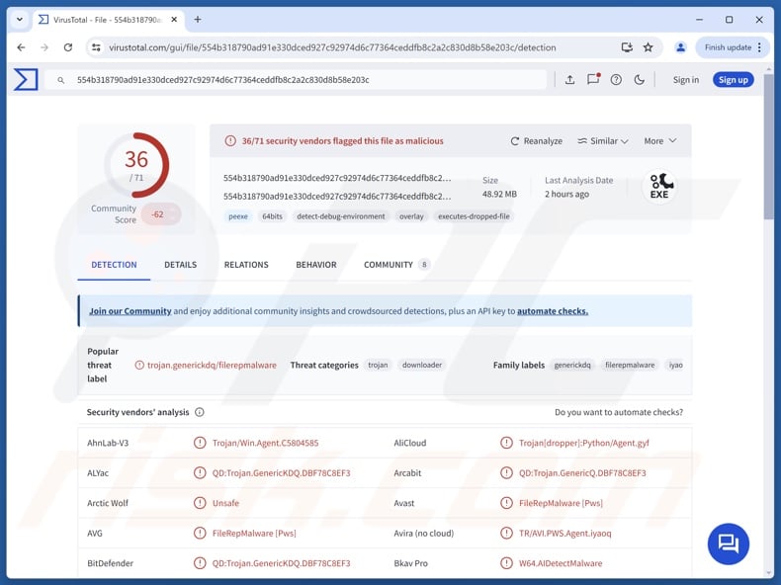The width and height of the screenshot is (781, 585).
Task: Switch to the Details tab
Action: [180, 265]
